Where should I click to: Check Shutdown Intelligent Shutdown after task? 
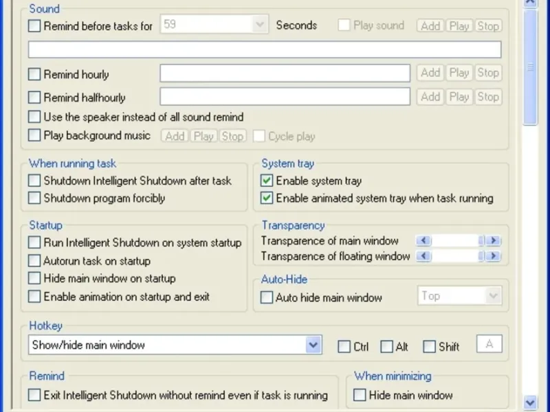click(34, 181)
